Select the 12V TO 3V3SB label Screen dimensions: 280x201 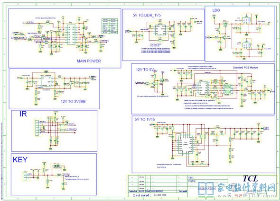tap(73, 101)
